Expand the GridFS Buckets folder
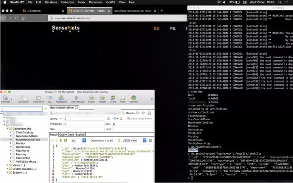 click(x=8, y=169)
